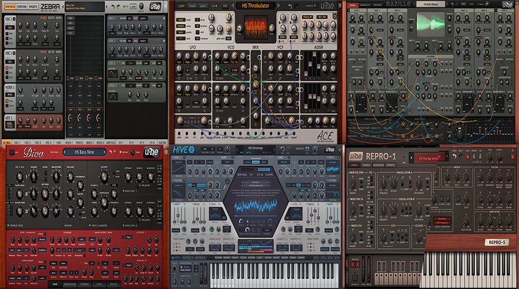Click the green waveform scope in Bazille

[x=430, y=24]
